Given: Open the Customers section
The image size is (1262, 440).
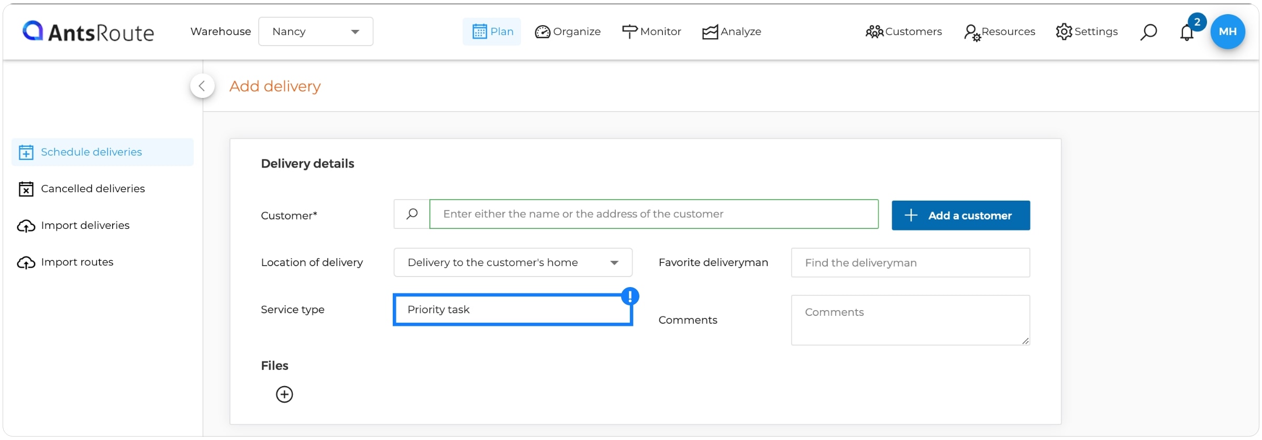Looking at the screenshot, I should tap(903, 31).
